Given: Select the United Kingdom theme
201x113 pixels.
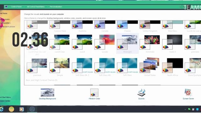Looking at the screenshot, I should (x=150, y=26).
